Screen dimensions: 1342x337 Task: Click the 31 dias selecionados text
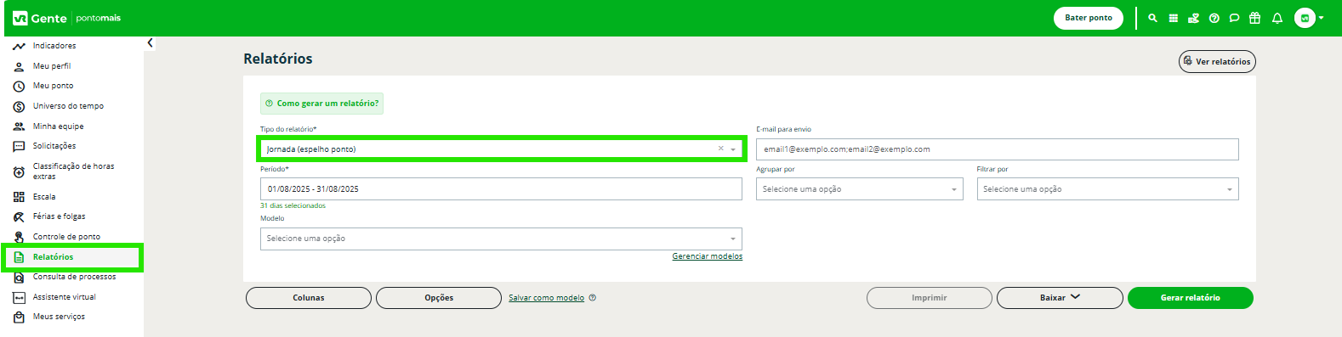click(293, 205)
